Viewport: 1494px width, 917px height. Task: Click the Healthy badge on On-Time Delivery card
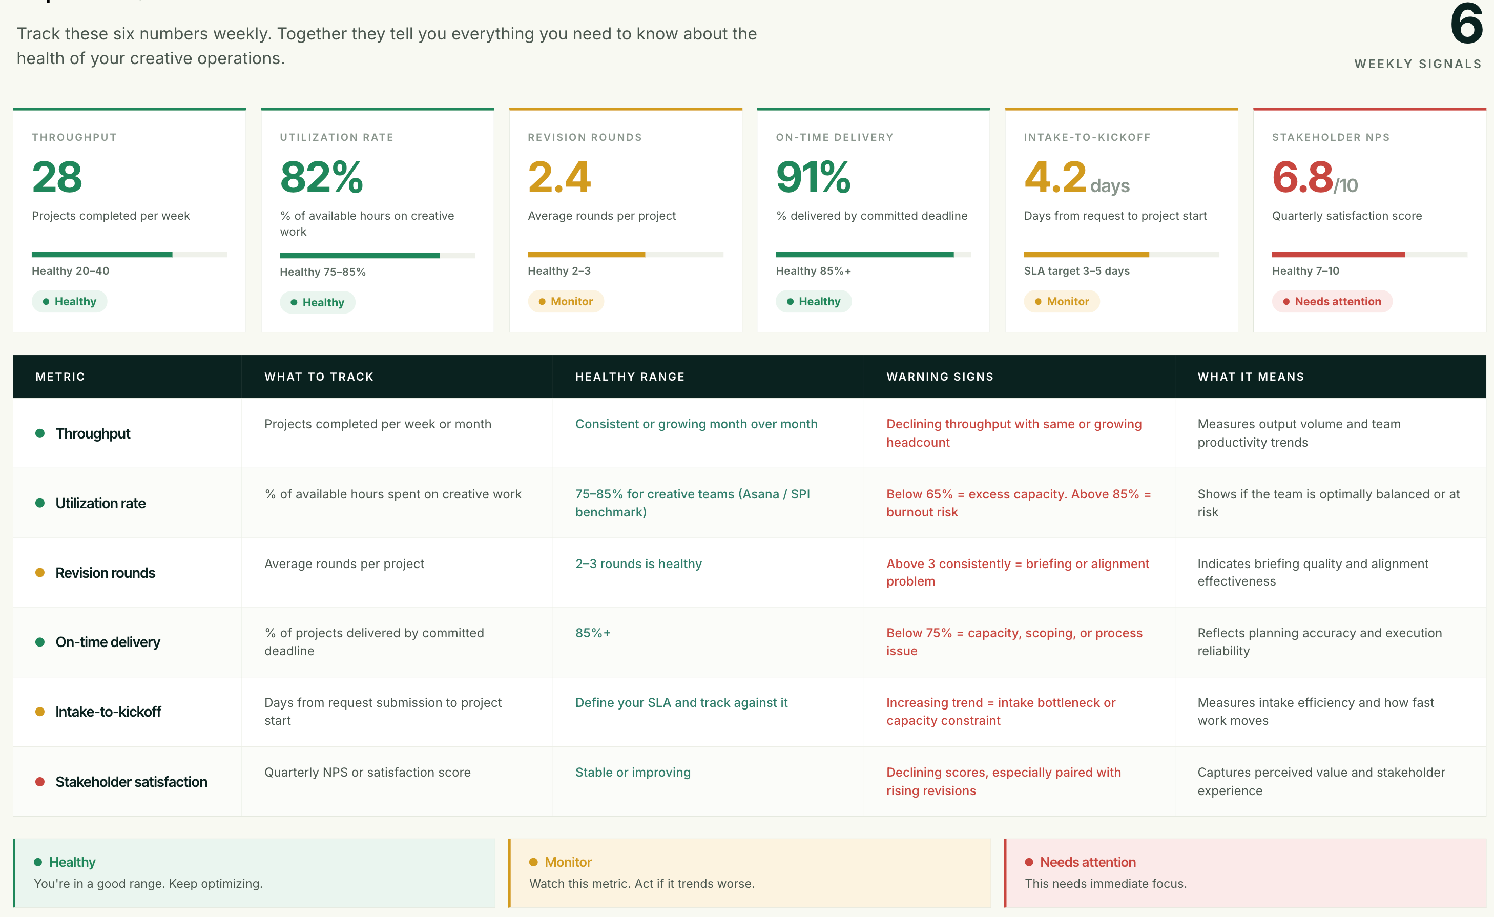(814, 301)
